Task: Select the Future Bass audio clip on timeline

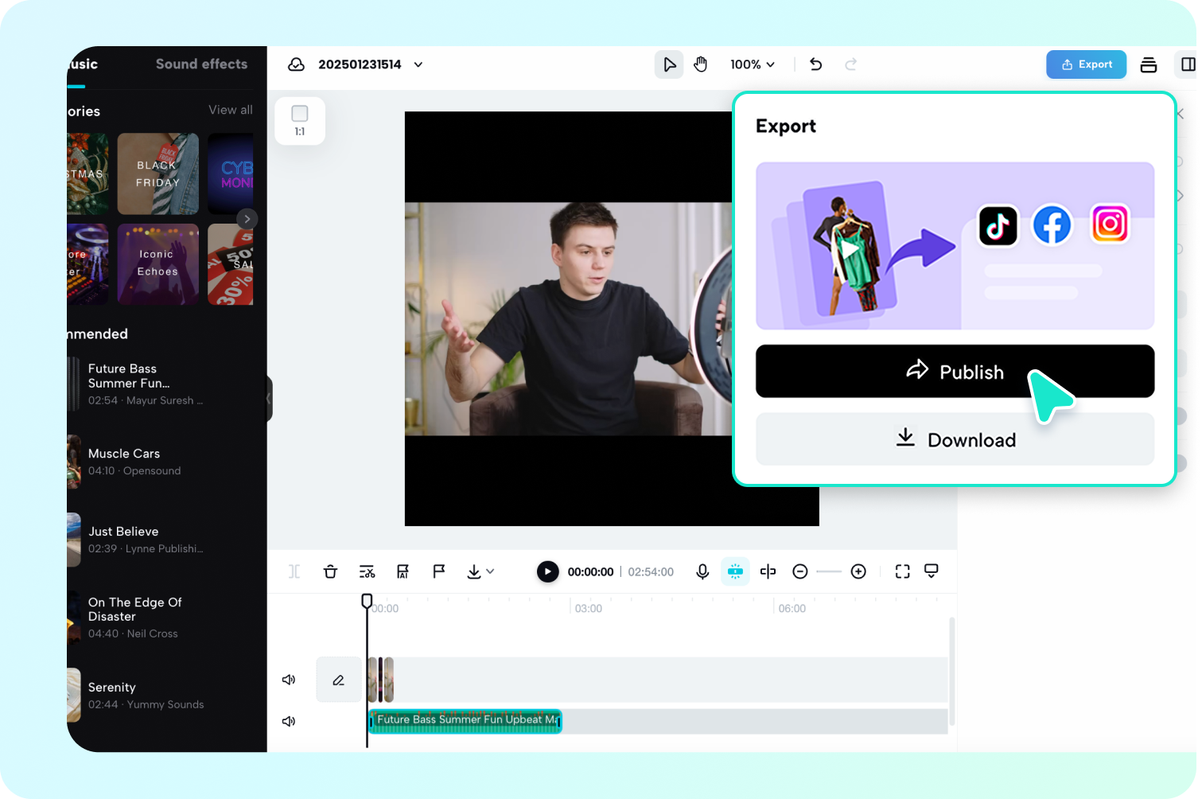Action: pos(465,721)
